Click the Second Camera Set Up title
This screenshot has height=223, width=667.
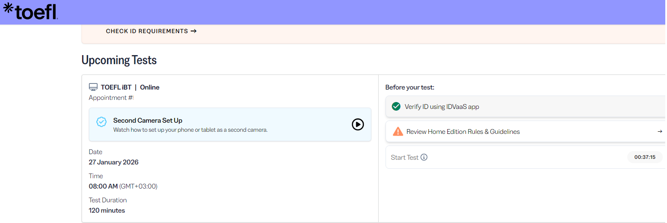click(x=148, y=121)
